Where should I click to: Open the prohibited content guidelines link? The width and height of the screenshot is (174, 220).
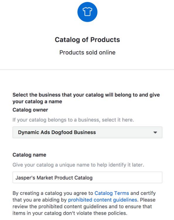tap(103, 200)
